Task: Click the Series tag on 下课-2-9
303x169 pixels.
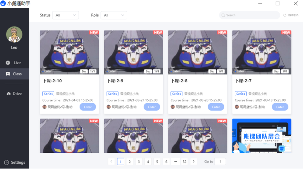Action: click(112, 94)
